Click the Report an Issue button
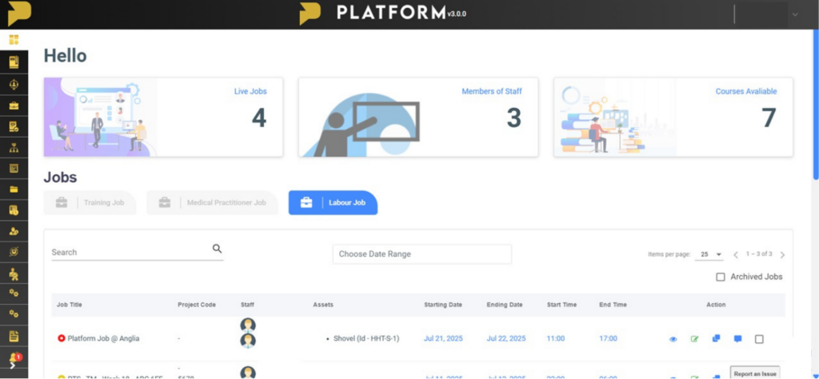The image size is (819, 379). pyautogui.click(x=755, y=373)
